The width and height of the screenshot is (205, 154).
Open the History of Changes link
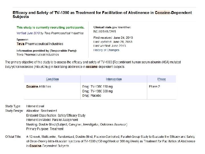pos(106,50)
